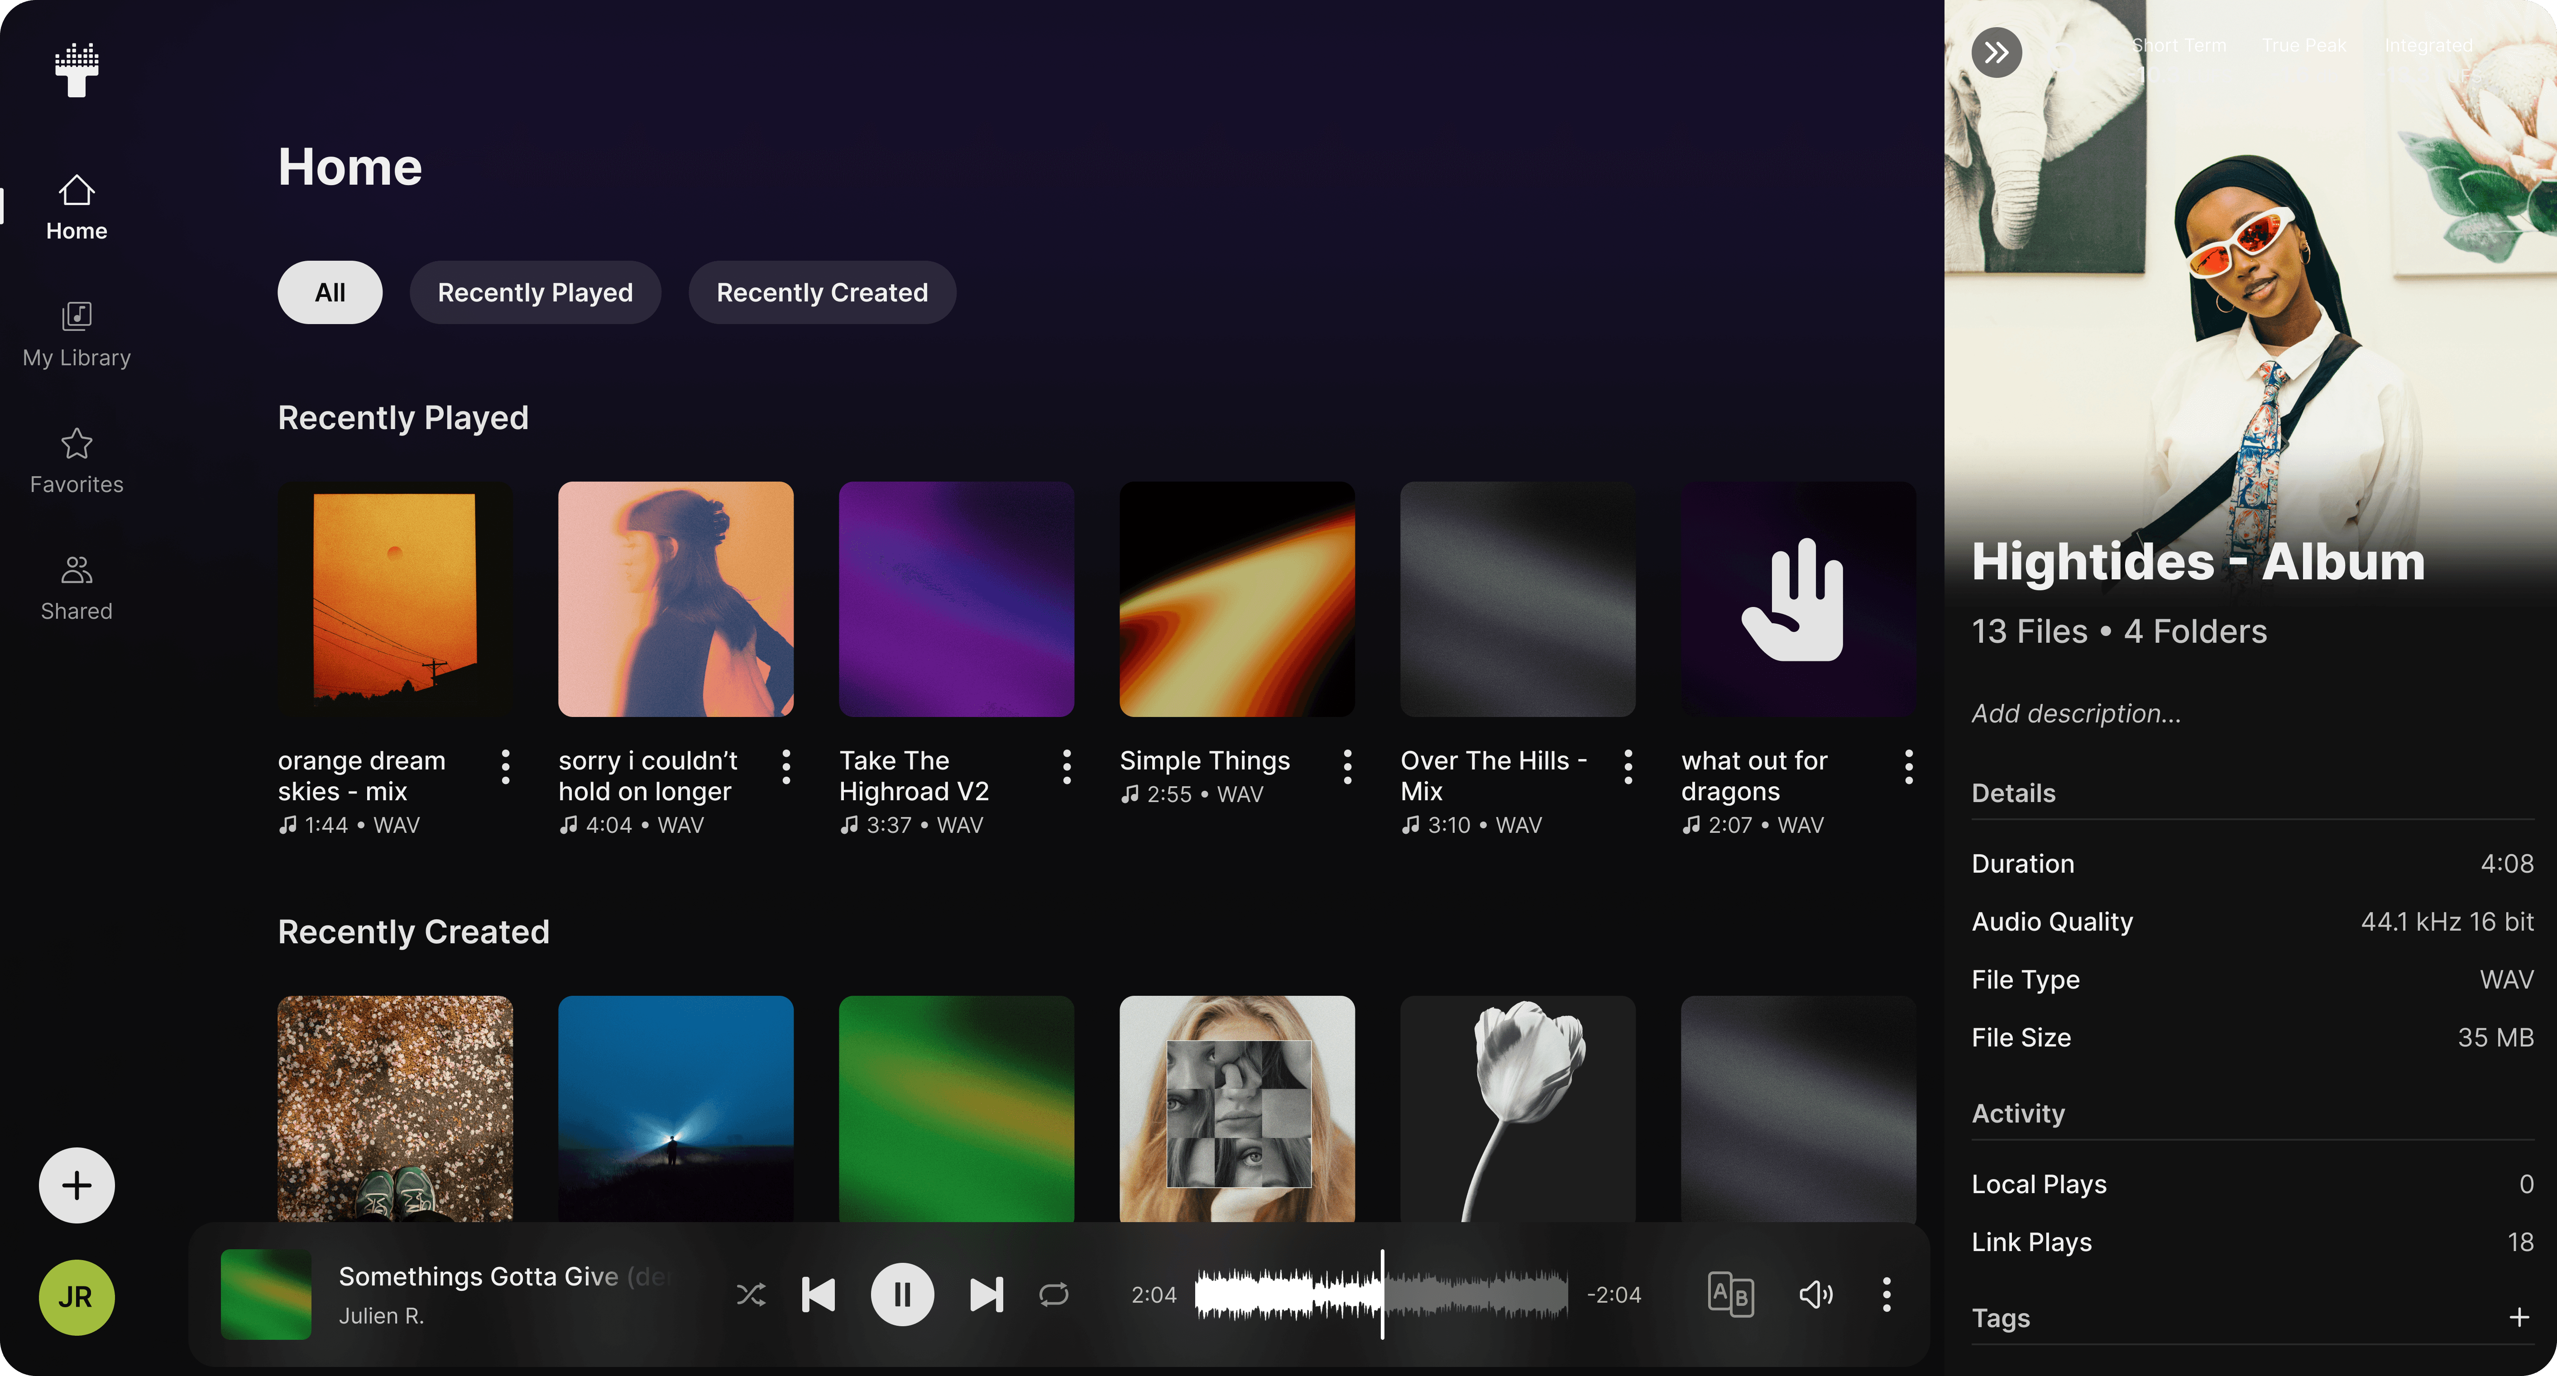Switch to the Recently Created filter
Screen dimensions: 2557x1376
[822, 291]
